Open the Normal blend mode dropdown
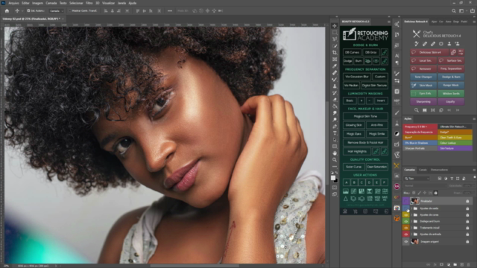The image size is (477, 268). (426, 185)
